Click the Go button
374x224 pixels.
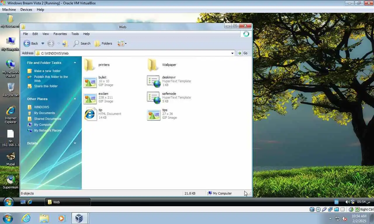243,53
